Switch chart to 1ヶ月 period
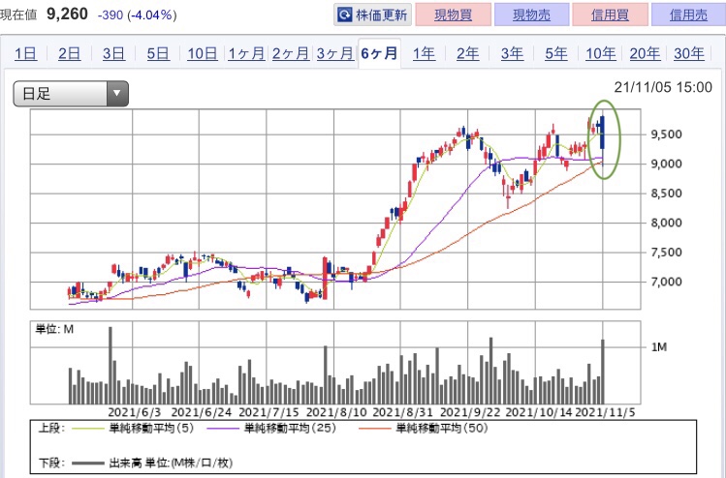726x478 pixels. 246,53
